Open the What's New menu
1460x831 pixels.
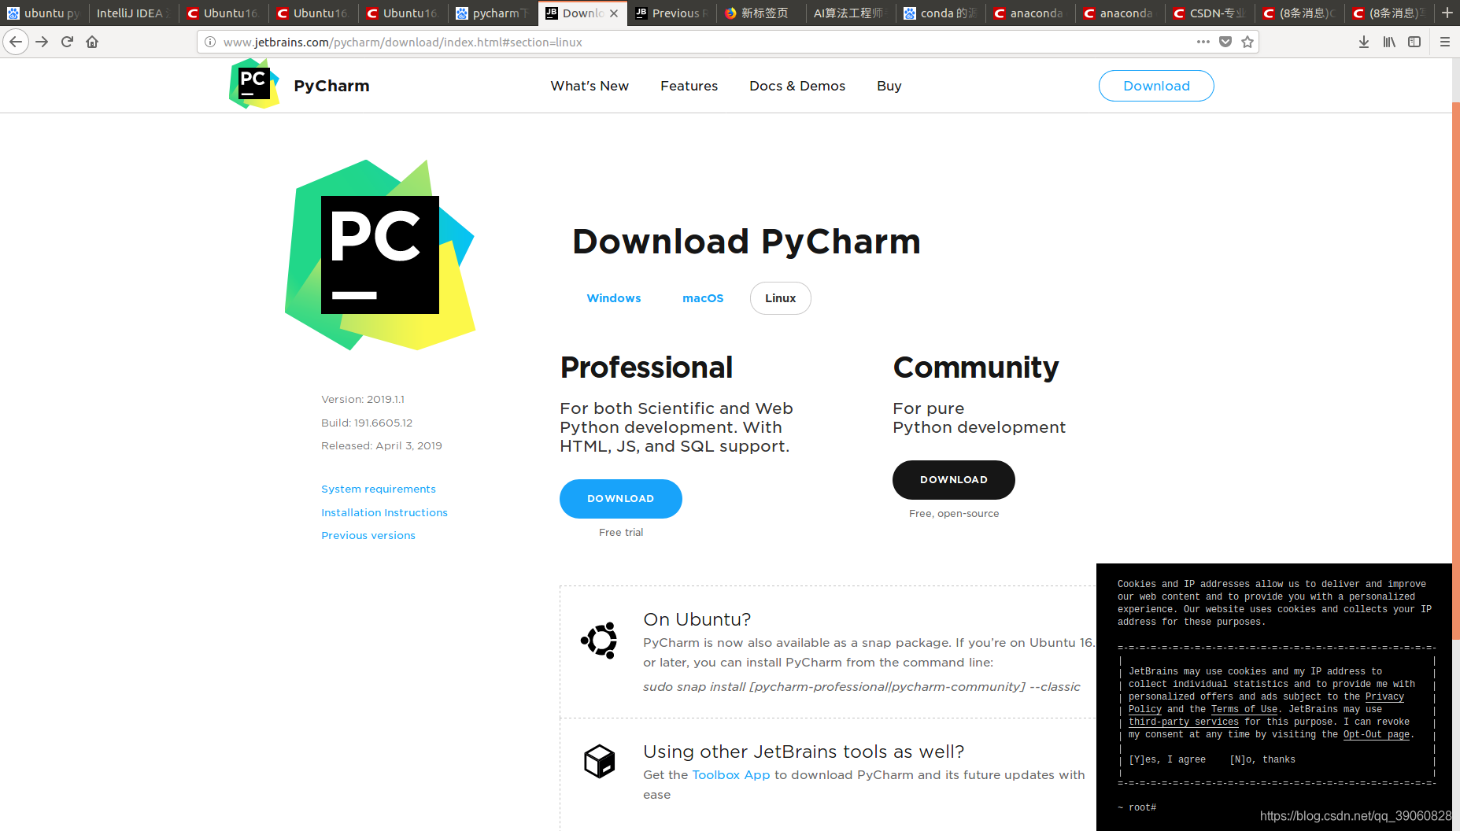[x=590, y=86]
